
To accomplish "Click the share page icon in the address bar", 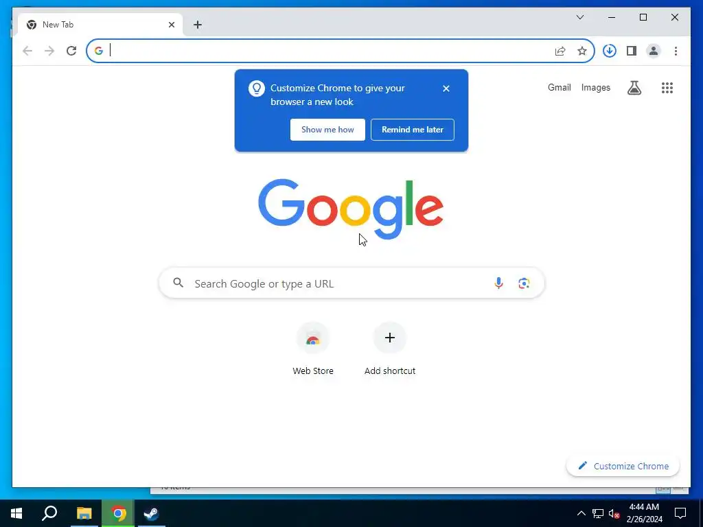I will click(x=560, y=51).
